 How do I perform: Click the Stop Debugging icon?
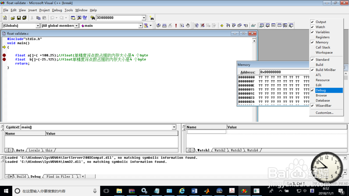point(202,25)
